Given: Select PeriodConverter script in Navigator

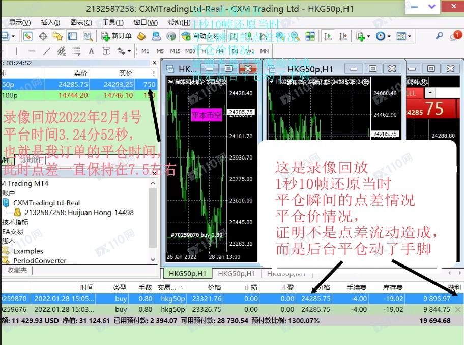Looking at the screenshot, I should (x=40, y=261).
